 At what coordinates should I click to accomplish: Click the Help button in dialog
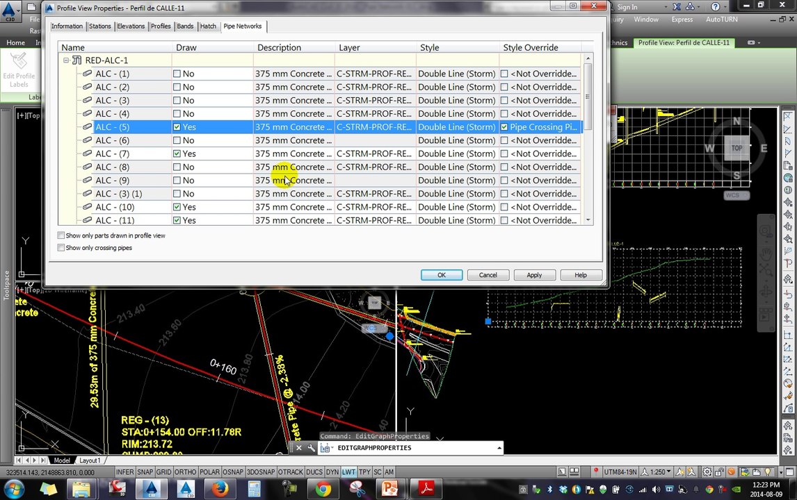pos(581,275)
